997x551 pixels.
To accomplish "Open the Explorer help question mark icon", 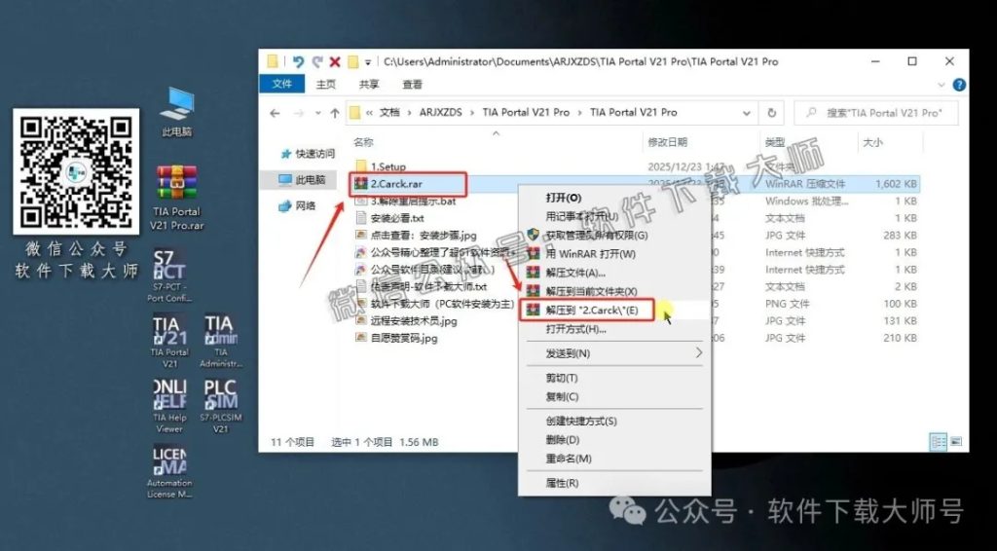I will (x=959, y=85).
